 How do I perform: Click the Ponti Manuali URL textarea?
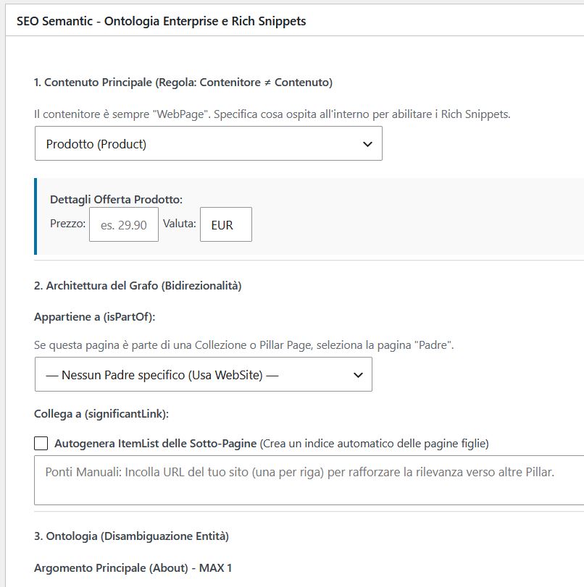(x=309, y=481)
